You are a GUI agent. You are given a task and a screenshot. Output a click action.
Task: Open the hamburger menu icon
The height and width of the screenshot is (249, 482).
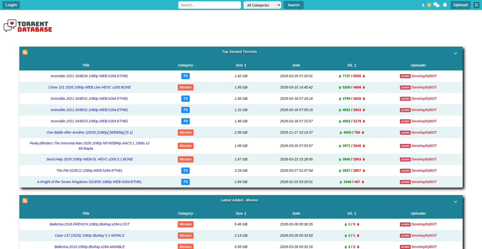pyautogui.click(x=476, y=5)
